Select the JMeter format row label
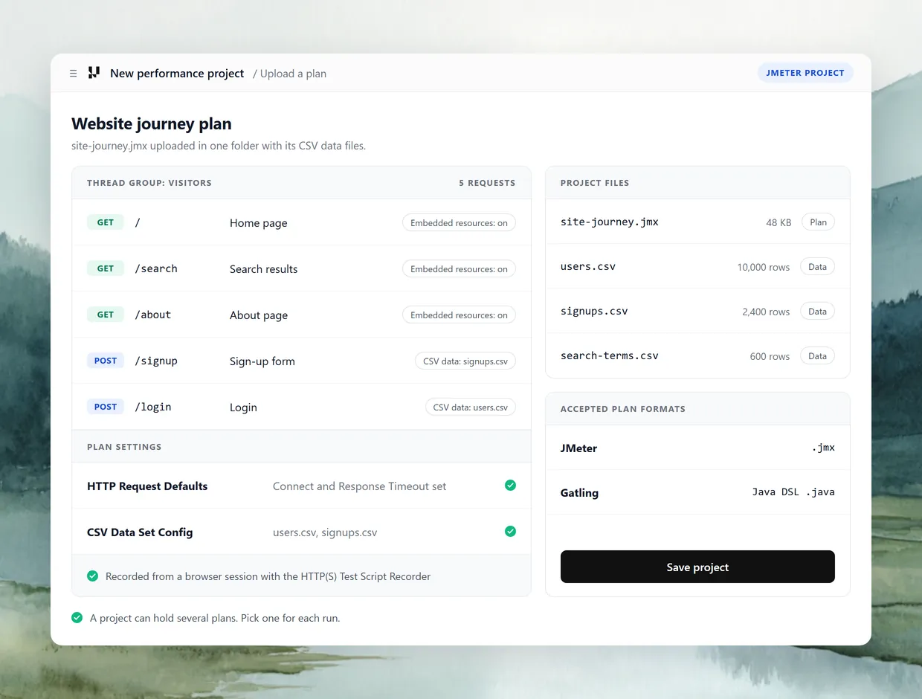This screenshot has height=699, width=922. (579, 448)
